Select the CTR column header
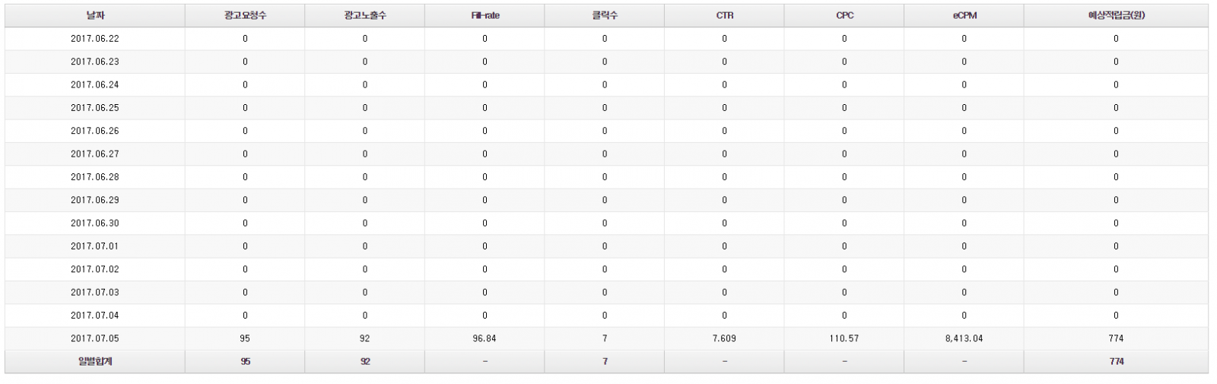The height and width of the screenshot is (384, 1217). (724, 15)
